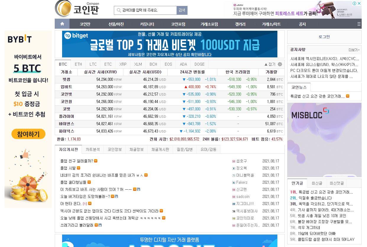Open popular post 익절후 출금했습니다
The image size is (367, 247).
pyautogui.click(x=315, y=198)
